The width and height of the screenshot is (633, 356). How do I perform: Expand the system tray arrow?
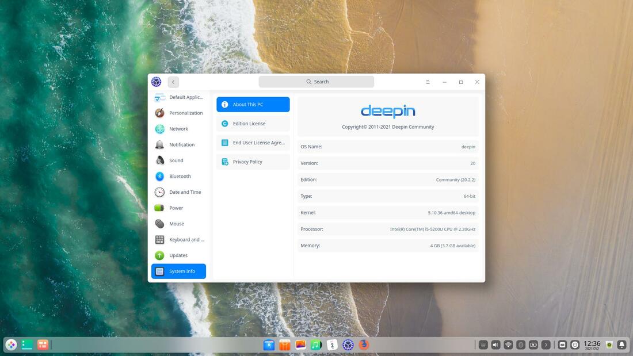[546, 345]
